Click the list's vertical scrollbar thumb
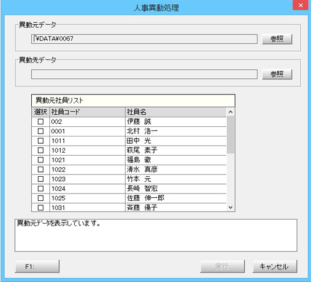This screenshot has width=311, height=282. point(230,135)
